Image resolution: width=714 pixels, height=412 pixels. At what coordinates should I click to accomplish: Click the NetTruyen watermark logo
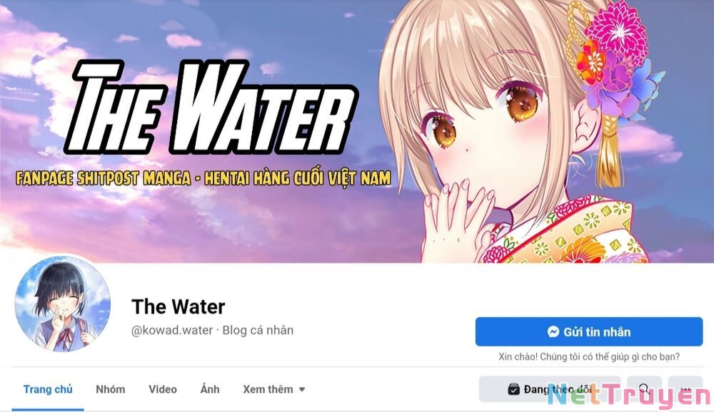click(x=629, y=396)
